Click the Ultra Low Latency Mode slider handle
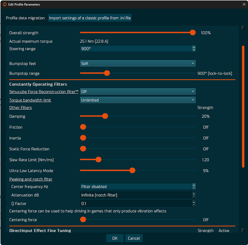 [132, 171]
